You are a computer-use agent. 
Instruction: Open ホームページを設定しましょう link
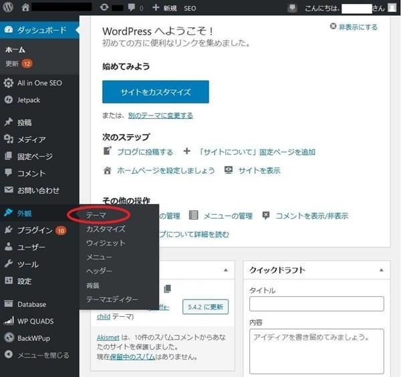point(166,170)
